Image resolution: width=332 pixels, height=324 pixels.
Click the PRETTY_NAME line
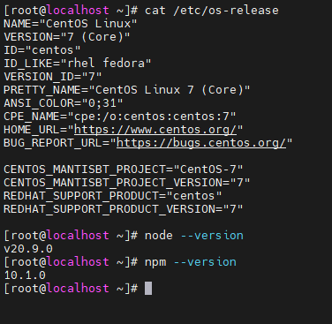(127, 90)
